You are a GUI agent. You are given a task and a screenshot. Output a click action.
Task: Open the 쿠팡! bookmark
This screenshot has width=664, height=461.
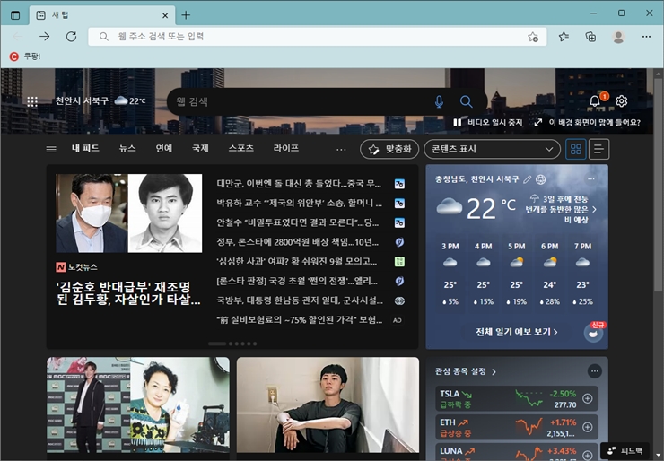[x=25, y=57]
